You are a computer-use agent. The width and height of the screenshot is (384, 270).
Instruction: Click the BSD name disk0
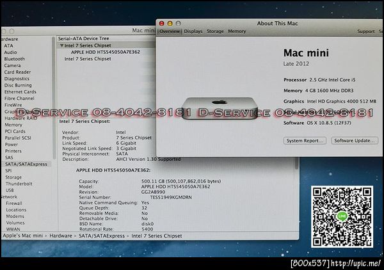click(x=147, y=224)
